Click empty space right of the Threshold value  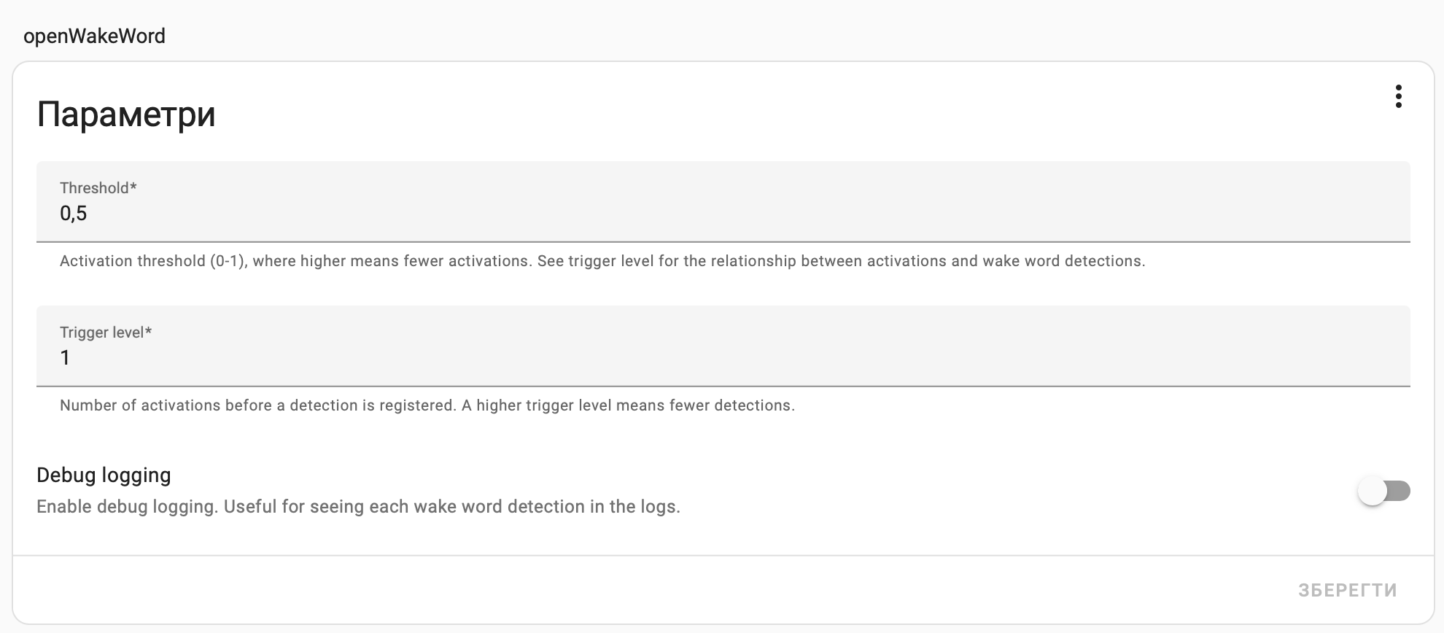tap(729, 214)
